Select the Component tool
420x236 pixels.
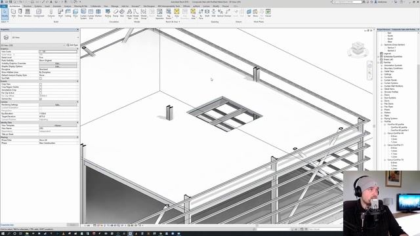point(39,13)
